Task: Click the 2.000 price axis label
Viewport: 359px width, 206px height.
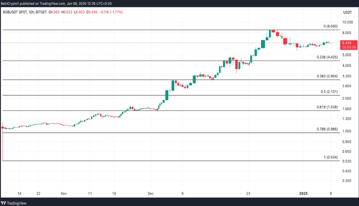Action: pos(346,99)
